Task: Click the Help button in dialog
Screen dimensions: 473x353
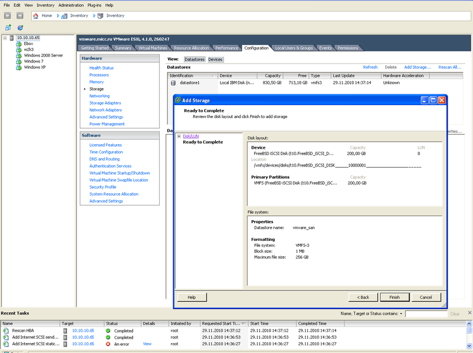Action: pyautogui.click(x=192, y=298)
